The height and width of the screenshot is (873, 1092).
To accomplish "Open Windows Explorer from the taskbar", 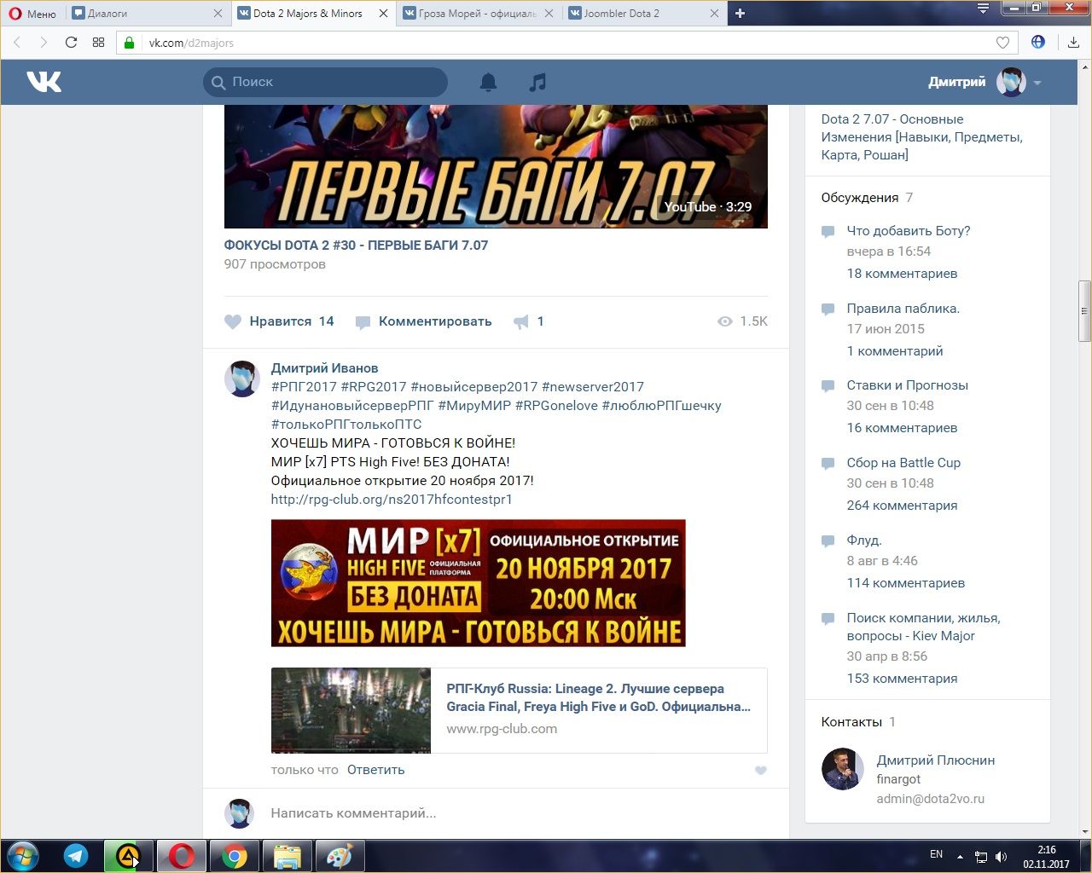I will pyautogui.click(x=287, y=855).
